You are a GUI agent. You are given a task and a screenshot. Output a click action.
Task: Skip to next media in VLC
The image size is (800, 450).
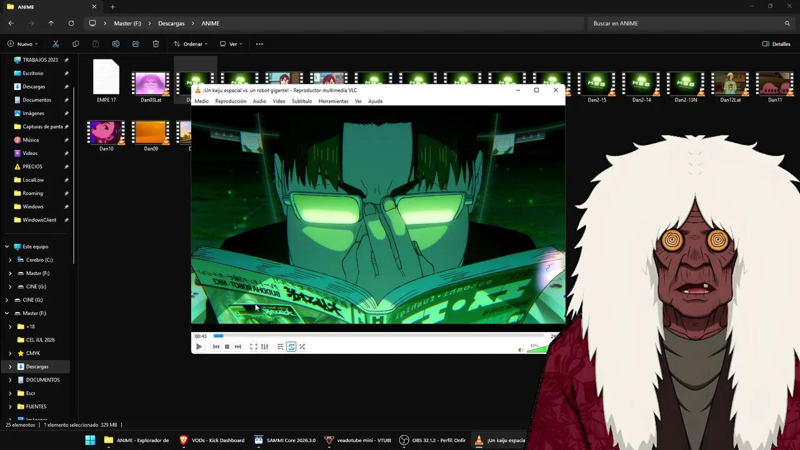tap(237, 347)
